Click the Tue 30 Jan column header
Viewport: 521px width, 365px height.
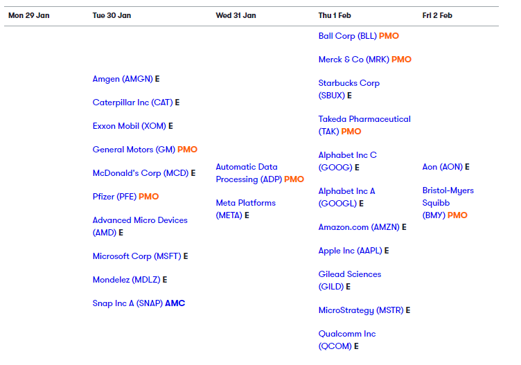pos(112,16)
